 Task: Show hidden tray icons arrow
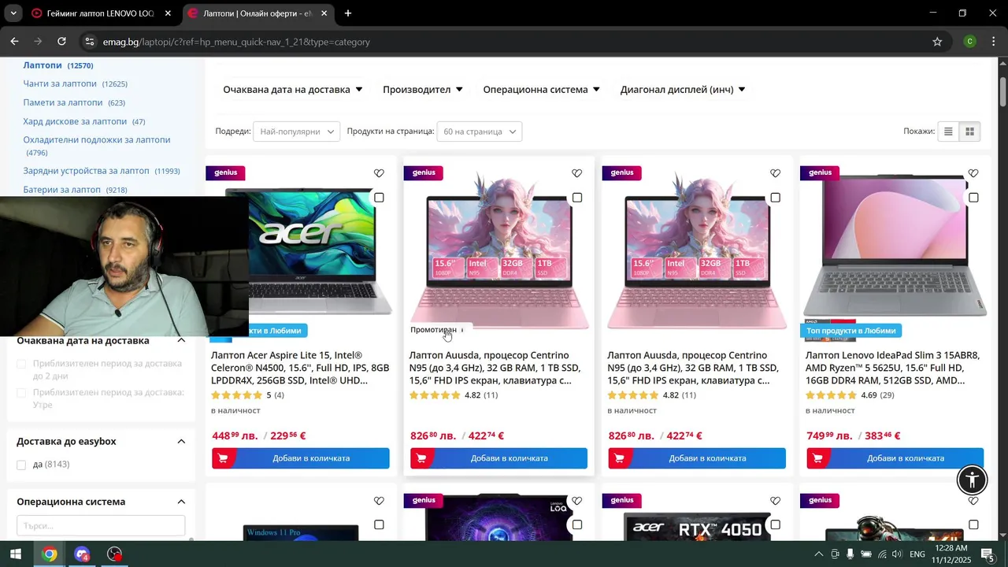pyautogui.click(x=819, y=554)
